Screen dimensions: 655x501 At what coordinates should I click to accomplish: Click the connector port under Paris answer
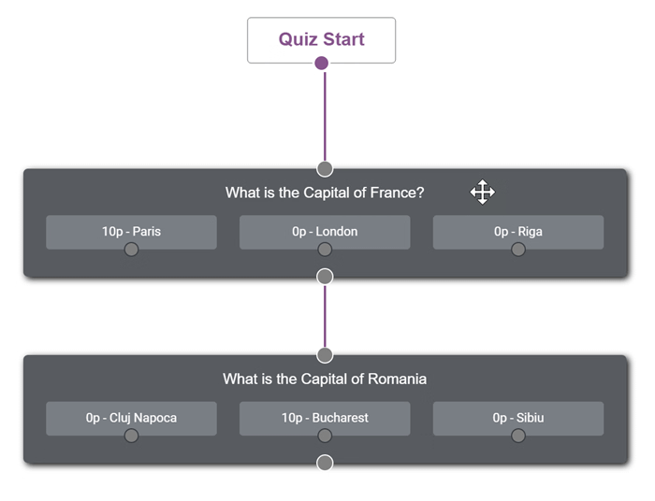(x=131, y=250)
